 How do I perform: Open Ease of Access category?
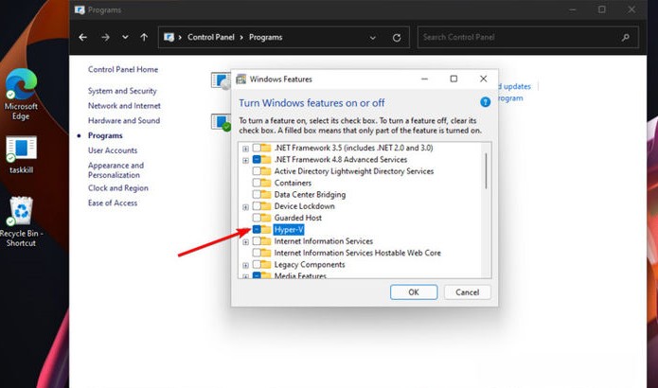coord(113,203)
